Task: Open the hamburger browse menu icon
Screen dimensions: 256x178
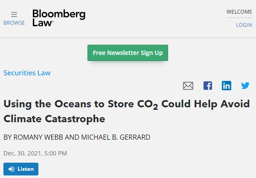Action: click(x=14, y=14)
